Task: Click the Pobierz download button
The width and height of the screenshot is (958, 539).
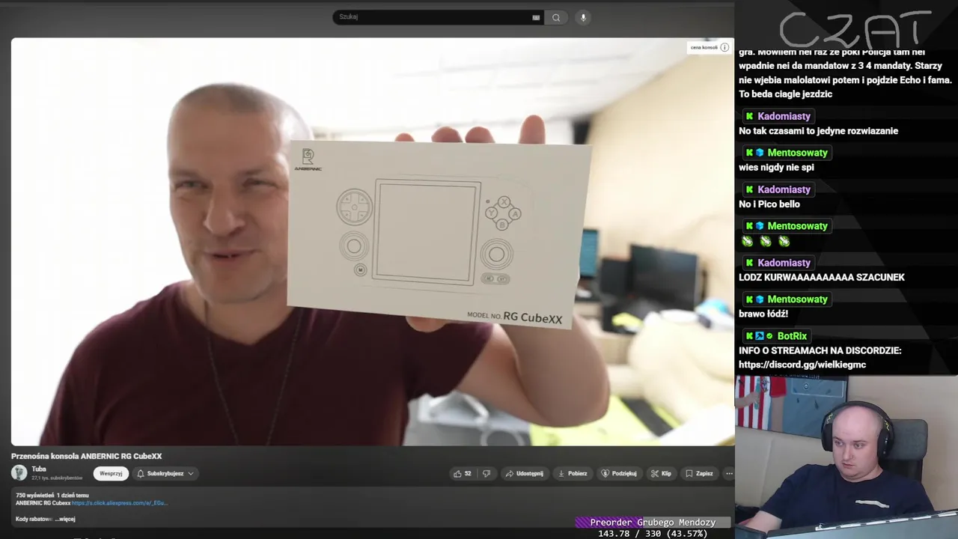Action: pos(573,473)
